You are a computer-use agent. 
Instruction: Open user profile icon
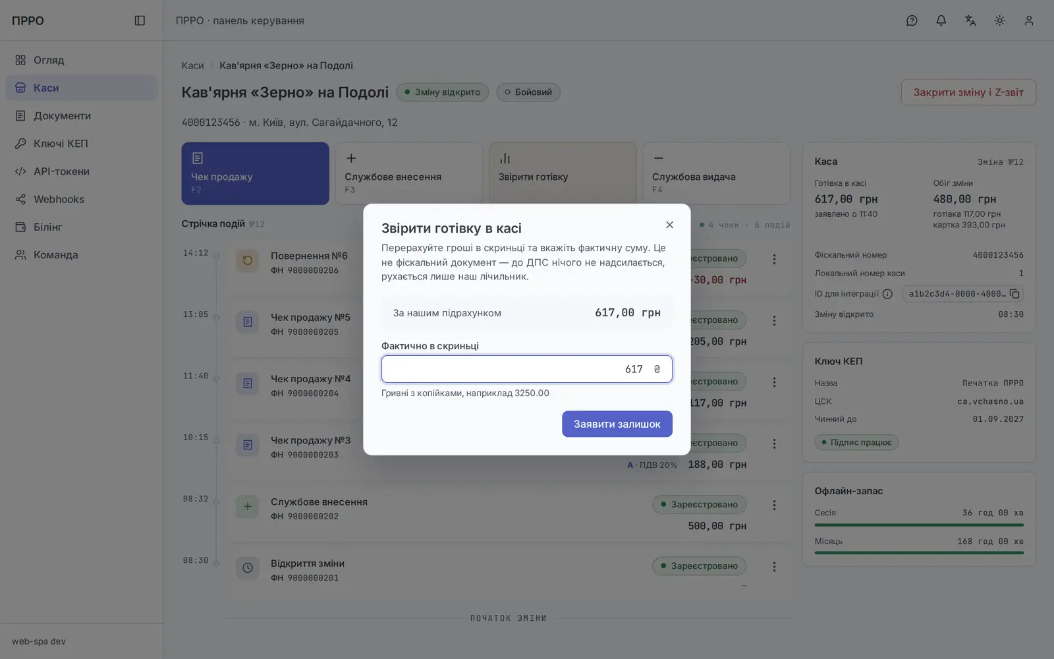pos(1029,20)
